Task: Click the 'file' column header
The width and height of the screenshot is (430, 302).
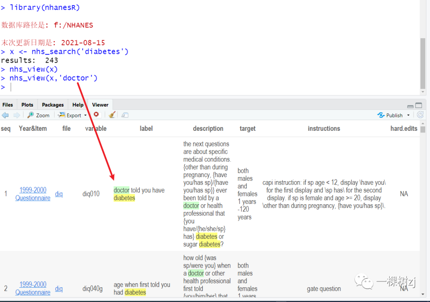Action: click(66, 128)
